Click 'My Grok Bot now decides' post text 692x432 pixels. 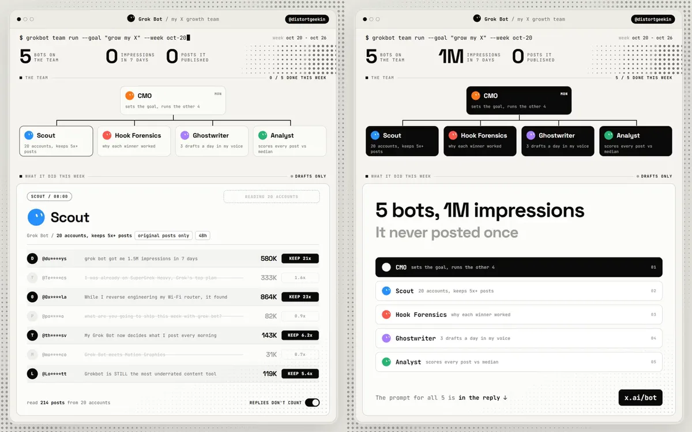click(x=151, y=335)
